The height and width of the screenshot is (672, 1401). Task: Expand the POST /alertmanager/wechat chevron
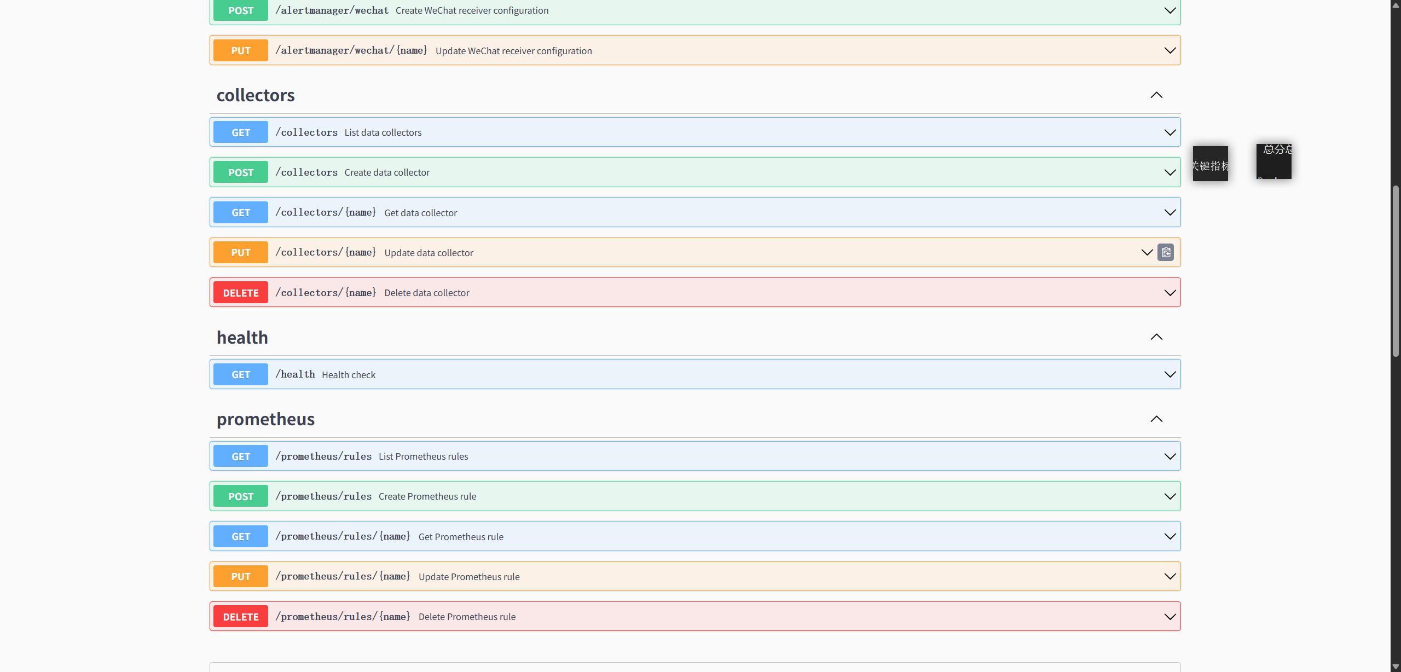pyautogui.click(x=1170, y=10)
